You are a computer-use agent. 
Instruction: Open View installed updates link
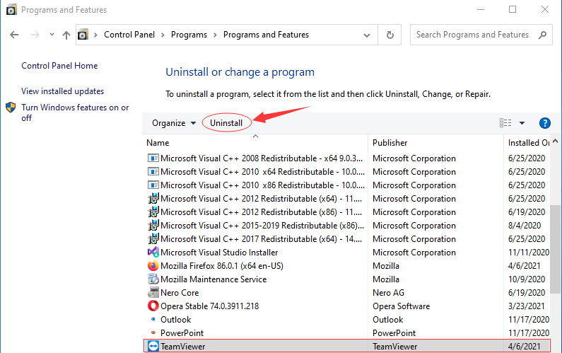(x=62, y=91)
